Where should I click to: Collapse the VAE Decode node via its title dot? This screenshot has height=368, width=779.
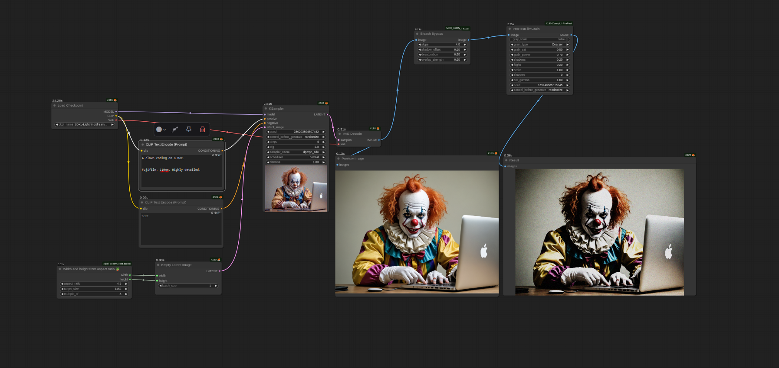tap(339, 134)
